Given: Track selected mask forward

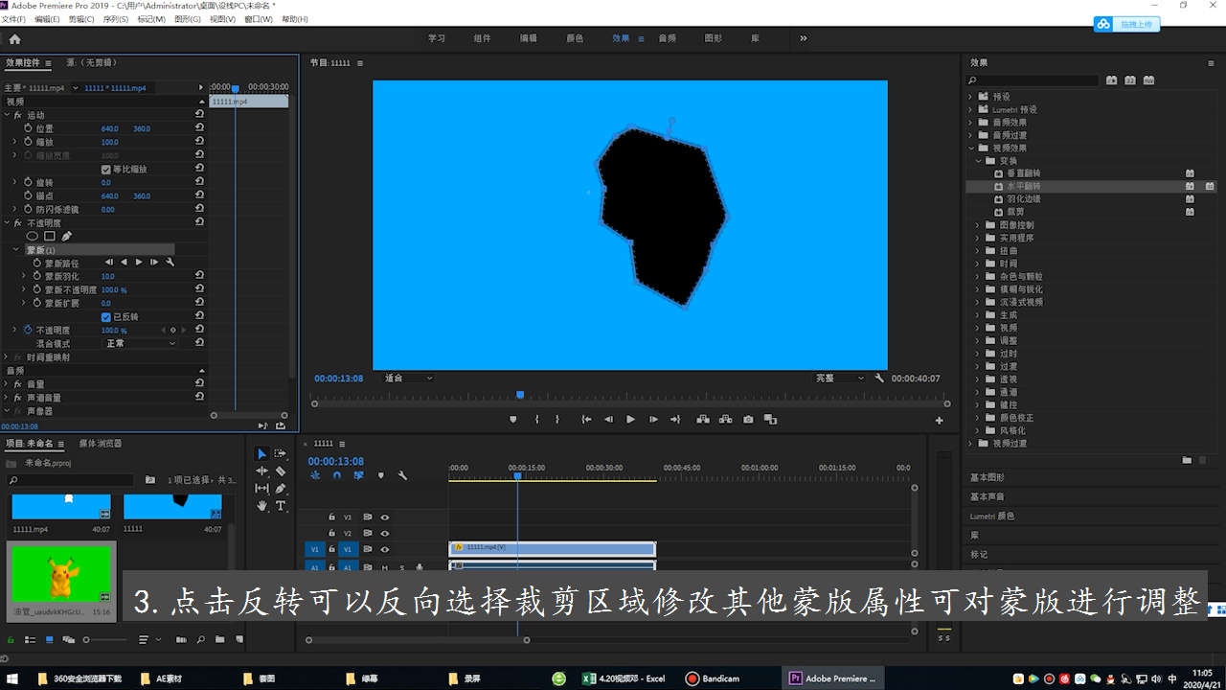Looking at the screenshot, I should (139, 262).
